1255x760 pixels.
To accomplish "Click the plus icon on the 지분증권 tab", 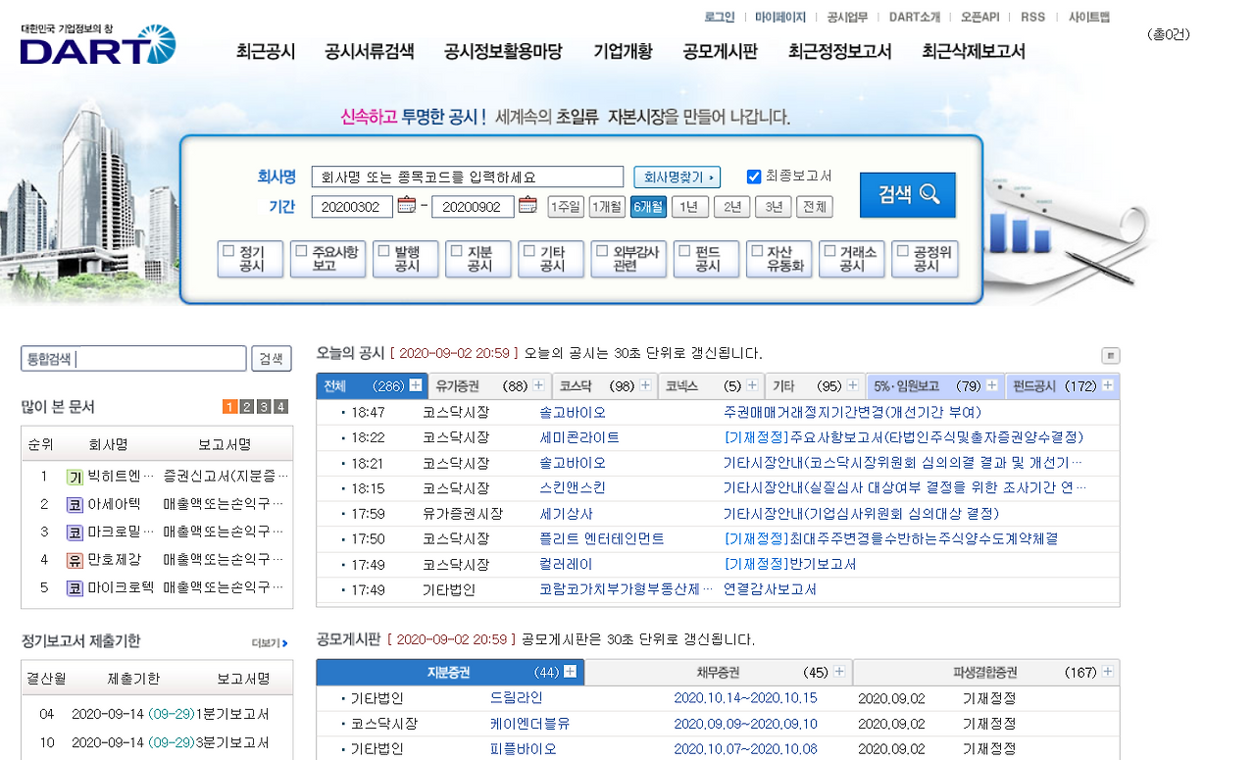I will click(x=570, y=672).
